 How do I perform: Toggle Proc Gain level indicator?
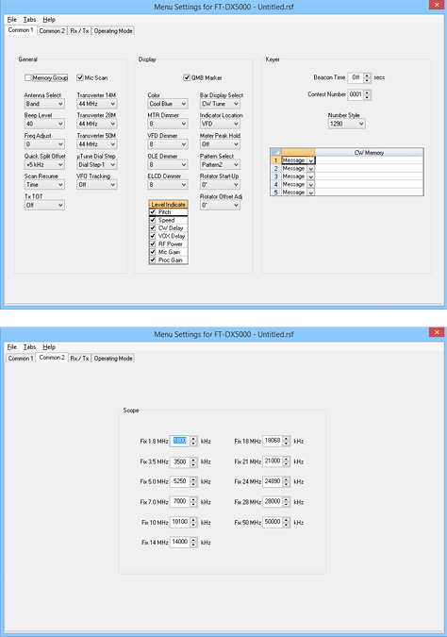click(x=153, y=260)
